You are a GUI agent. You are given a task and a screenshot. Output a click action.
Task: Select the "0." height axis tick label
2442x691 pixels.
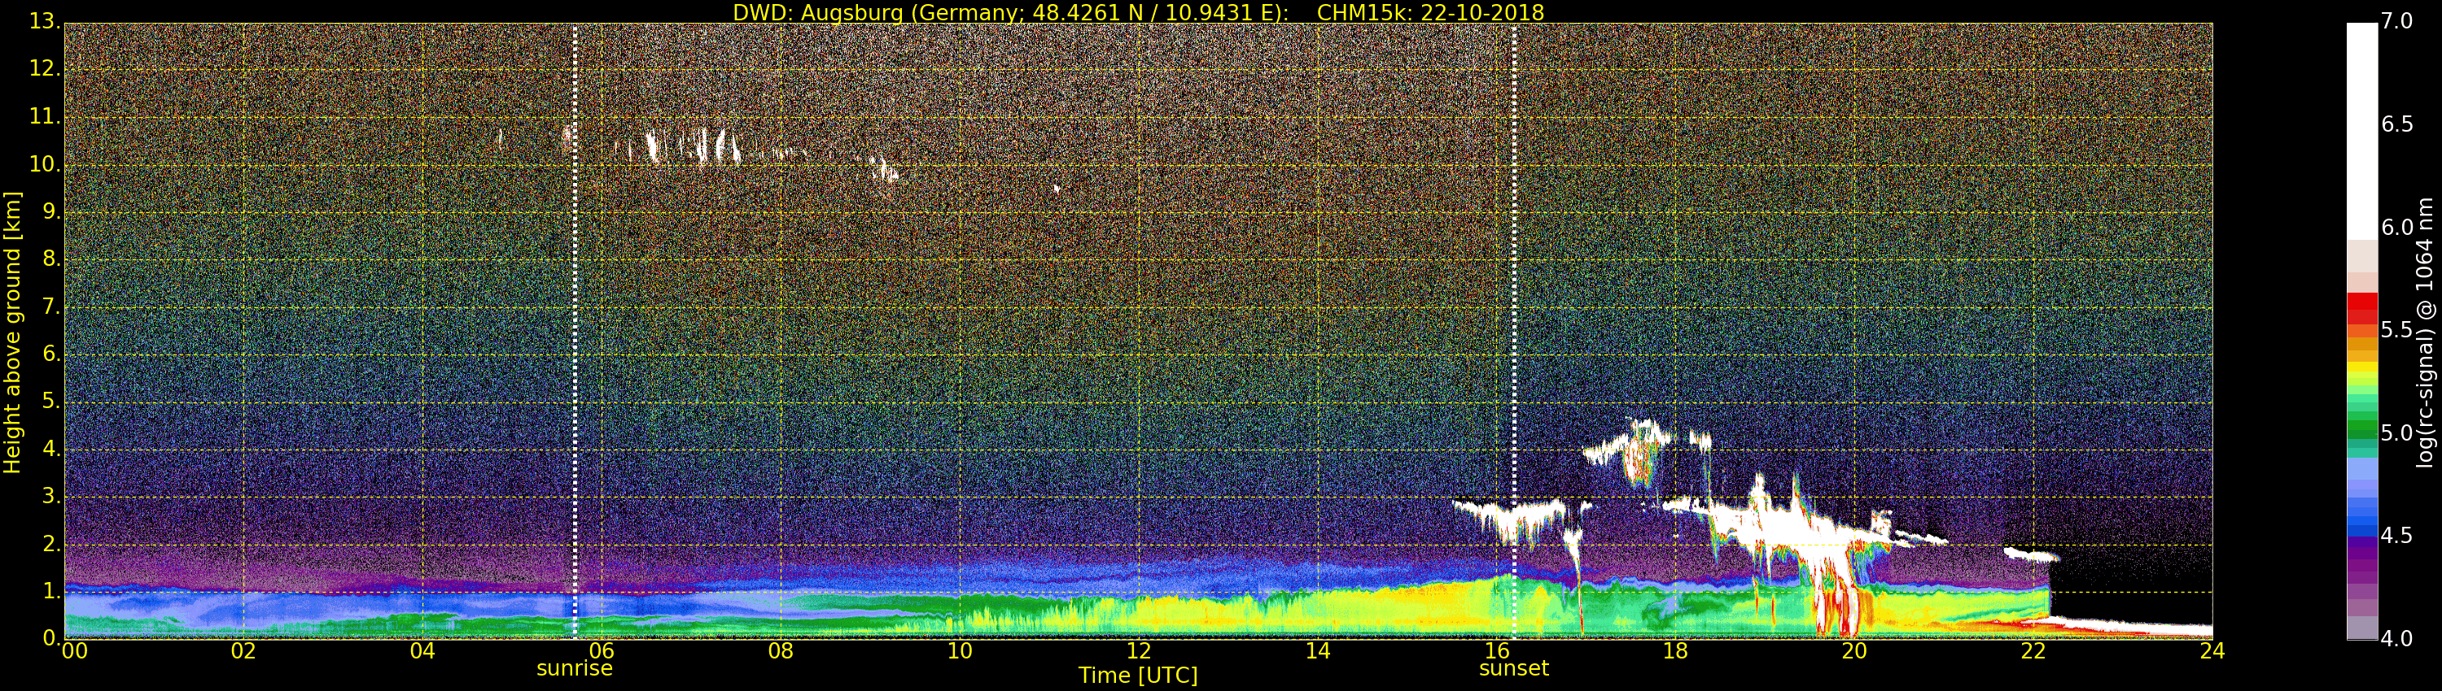[x=52, y=638]
